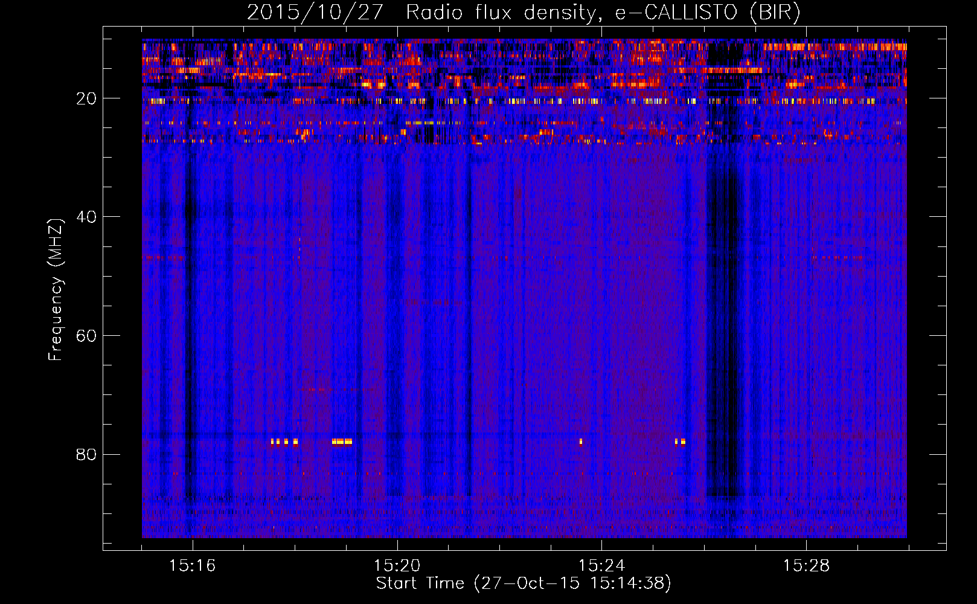Click the 15:28 time tick label
977x604 pixels.
(x=807, y=566)
